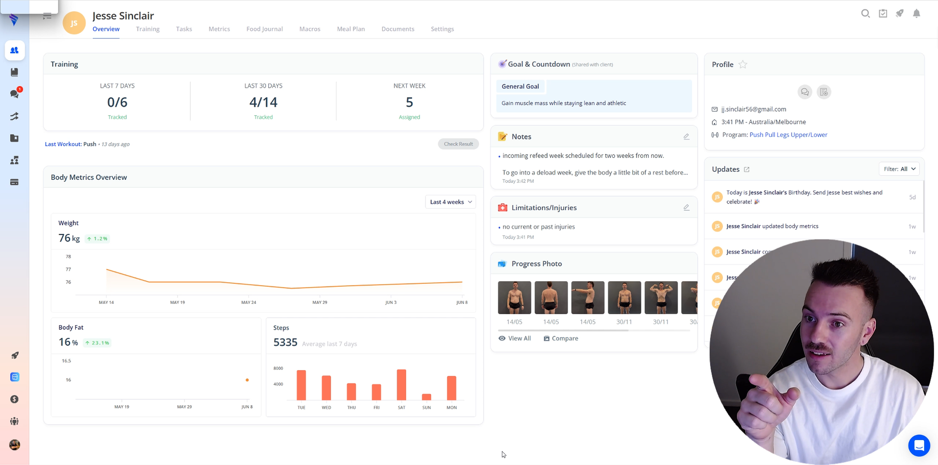Open Push Pull Legs Upper/Lower program link
This screenshot has width=938, height=465.
pos(788,135)
